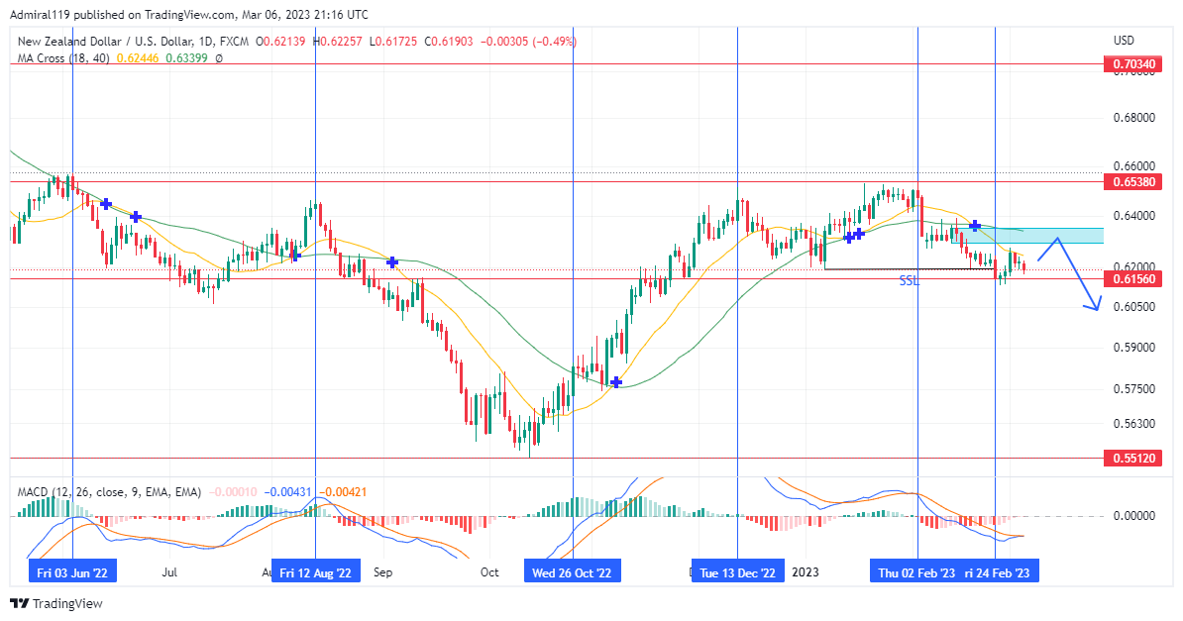Image resolution: width=1183 pixels, height=621 pixels.
Task: Click the 0.56300 price axis tick
Action: click(x=1134, y=423)
